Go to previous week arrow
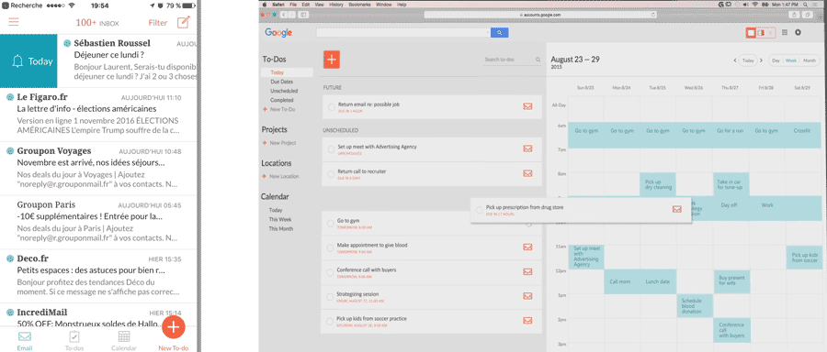The height and width of the screenshot is (352, 827). (x=735, y=60)
